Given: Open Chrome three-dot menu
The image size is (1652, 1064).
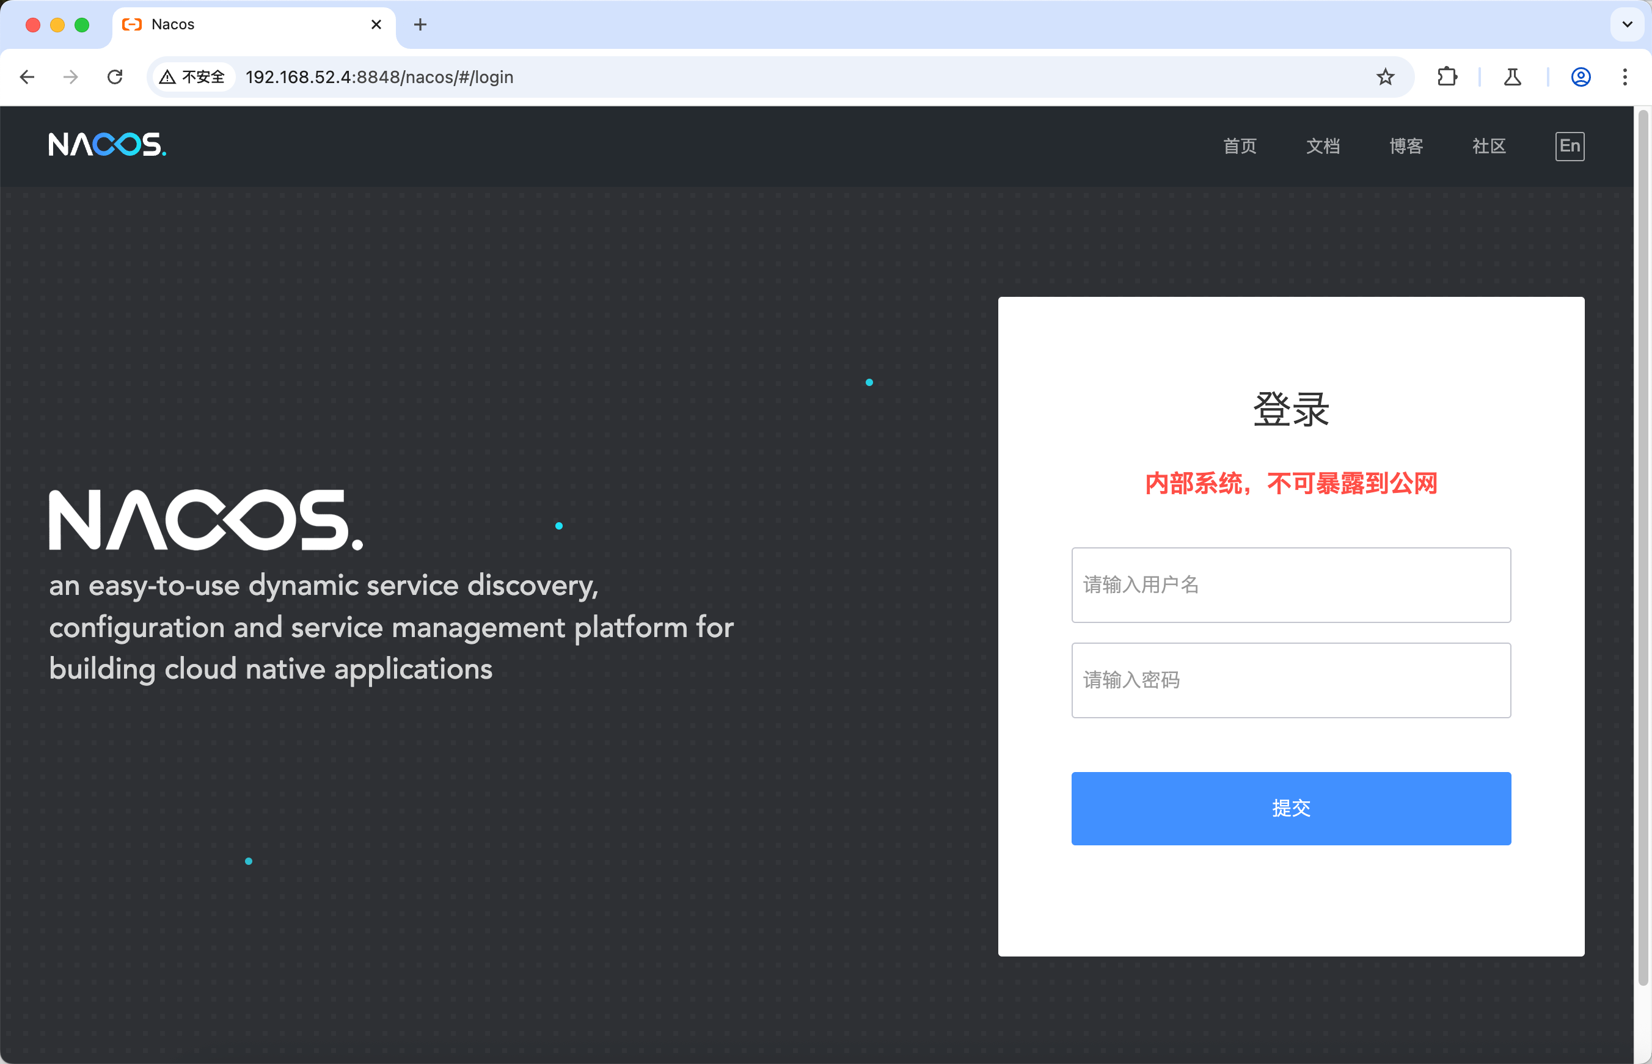Looking at the screenshot, I should (1625, 77).
